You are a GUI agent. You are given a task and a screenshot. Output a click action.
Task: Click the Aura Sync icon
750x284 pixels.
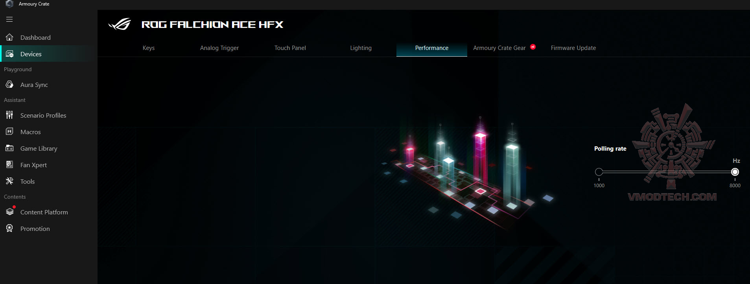click(10, 85)
